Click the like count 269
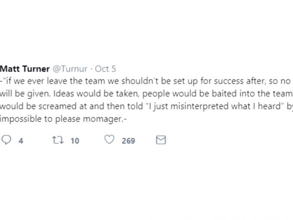Screen dimensions: 293x220 click(x=128, y=140)
